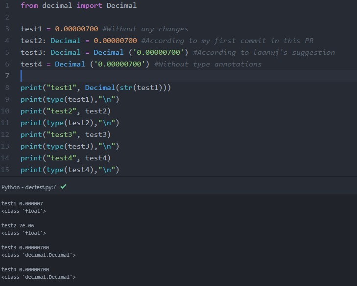The width and height of the screenshot is (357, 286).
Task: Click output line 'test2 7e-06'
Action: pyautogui.click(x=18, y=225)
